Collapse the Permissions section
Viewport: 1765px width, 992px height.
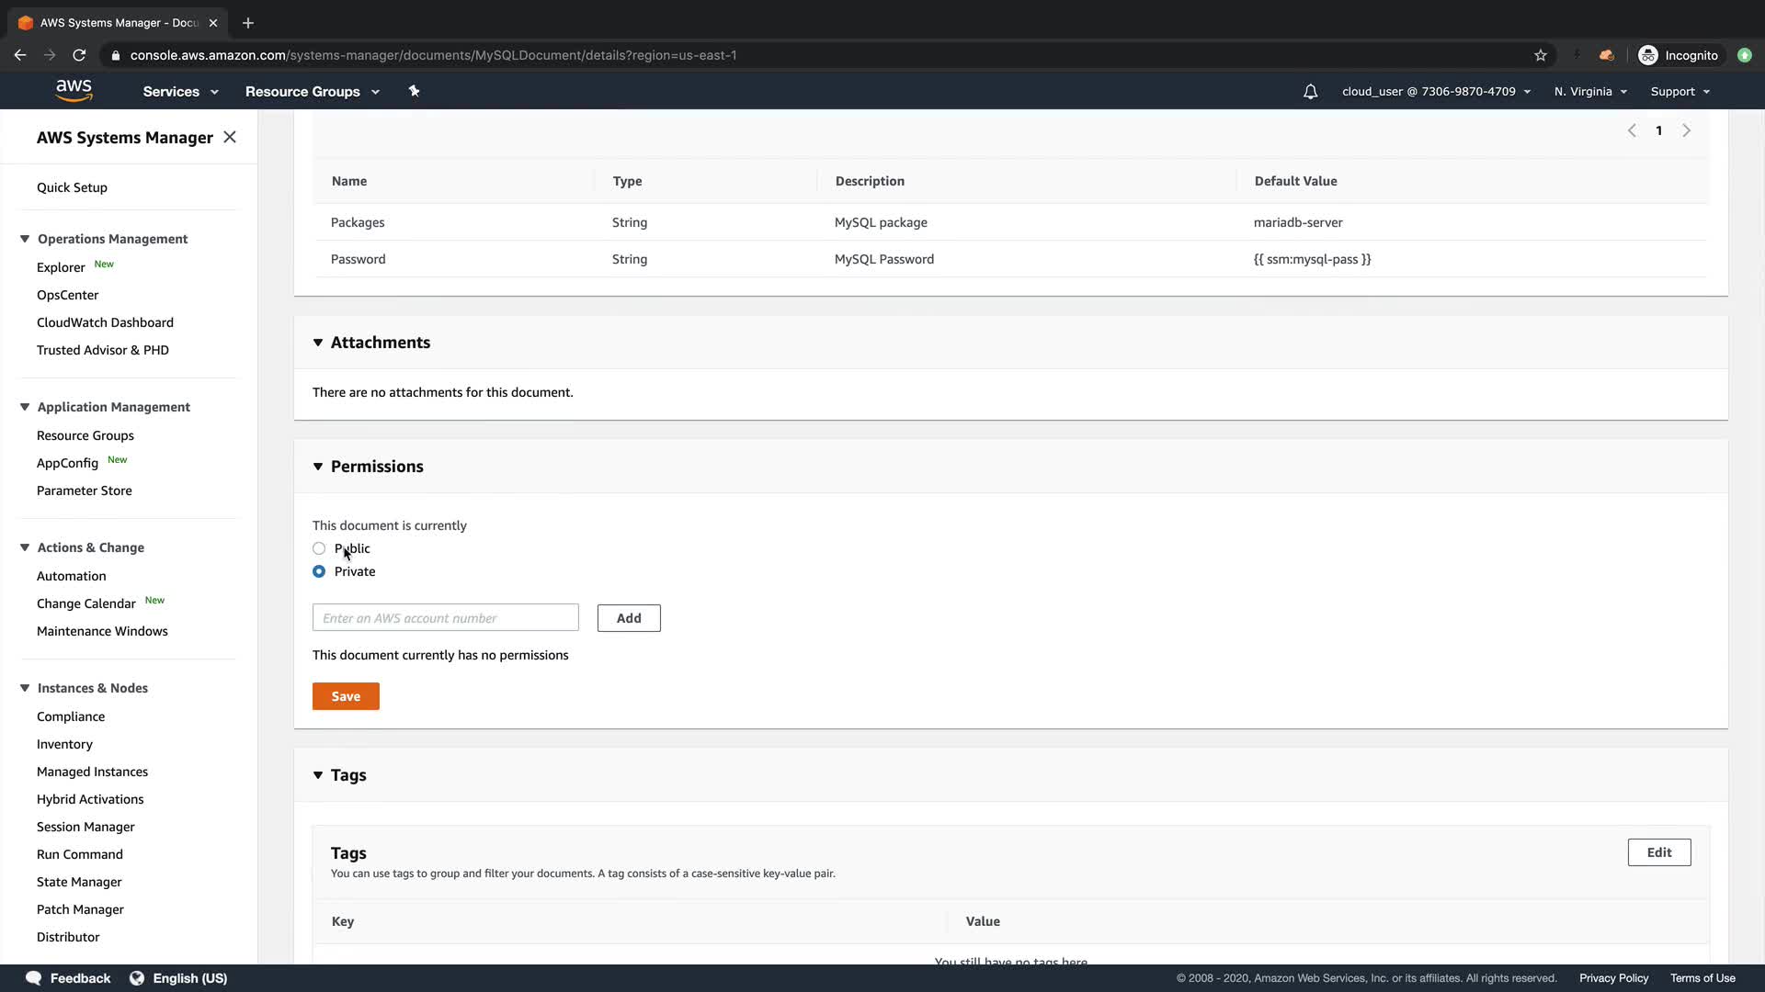click(318, 467)
